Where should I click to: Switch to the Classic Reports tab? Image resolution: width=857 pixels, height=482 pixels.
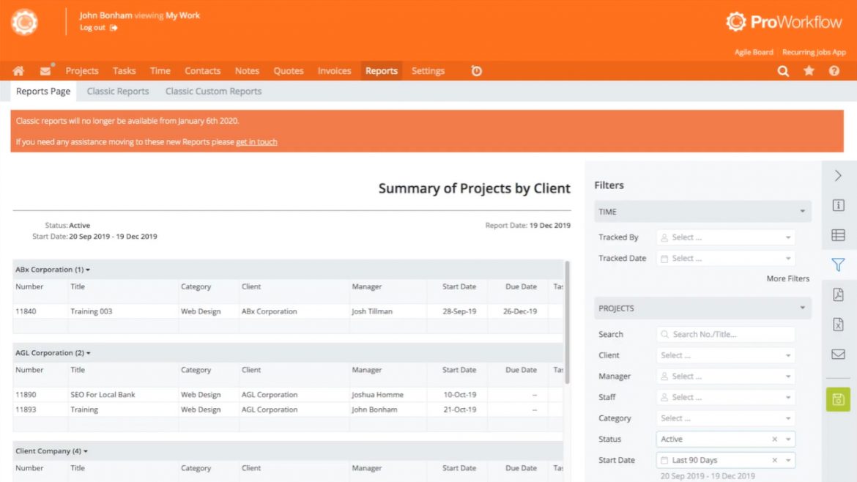(x=117, y=91)
